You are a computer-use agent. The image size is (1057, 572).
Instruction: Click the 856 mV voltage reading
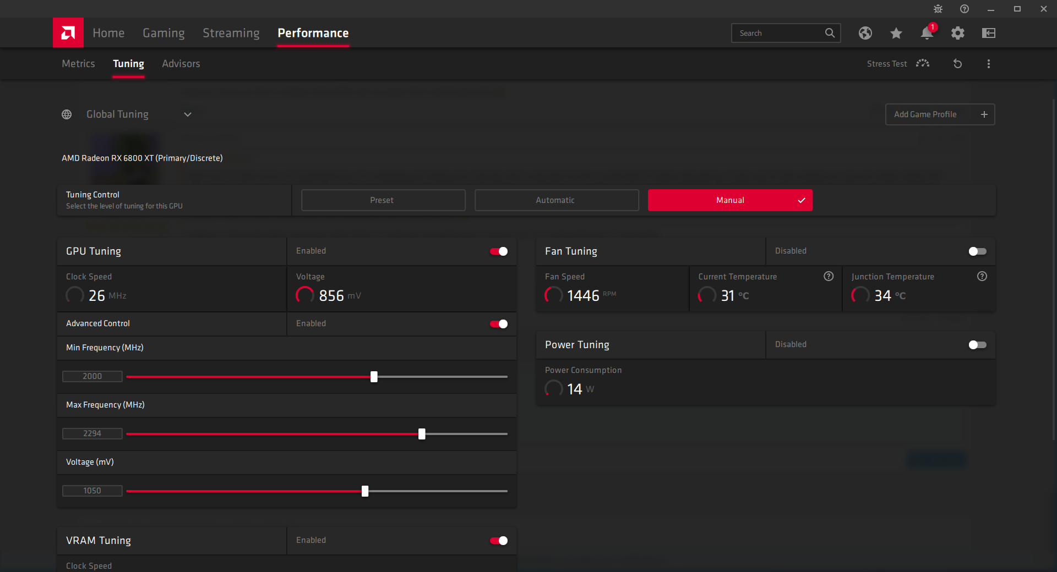pyautogui.click(x=340, y=295)
